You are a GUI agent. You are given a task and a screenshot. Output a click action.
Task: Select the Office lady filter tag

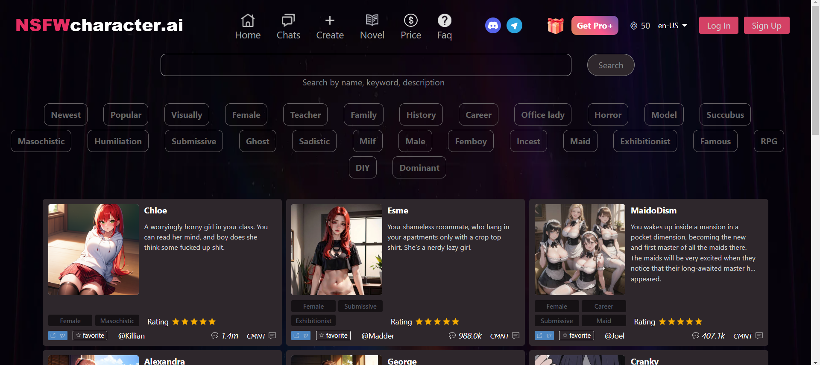coord(543,114)
